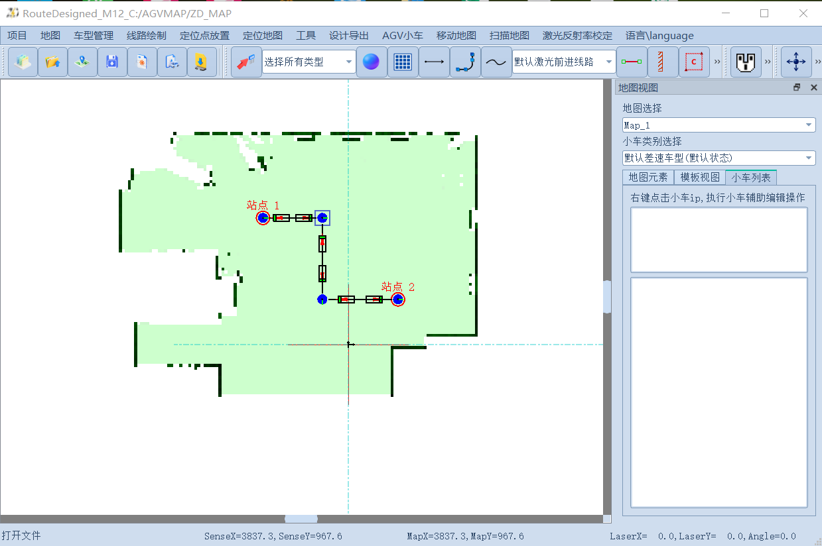Viewport: 822px width, 546px height.
Task: Click the map location pin icon
Action: 82,62
